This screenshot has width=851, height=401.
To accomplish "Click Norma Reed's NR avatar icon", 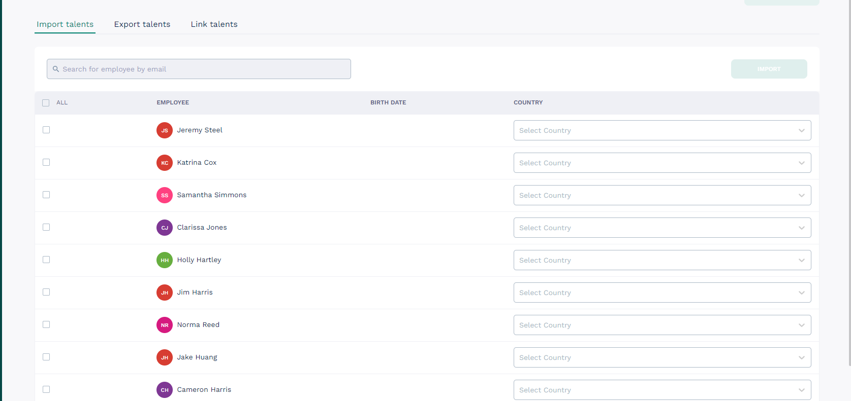I will 165,325.
